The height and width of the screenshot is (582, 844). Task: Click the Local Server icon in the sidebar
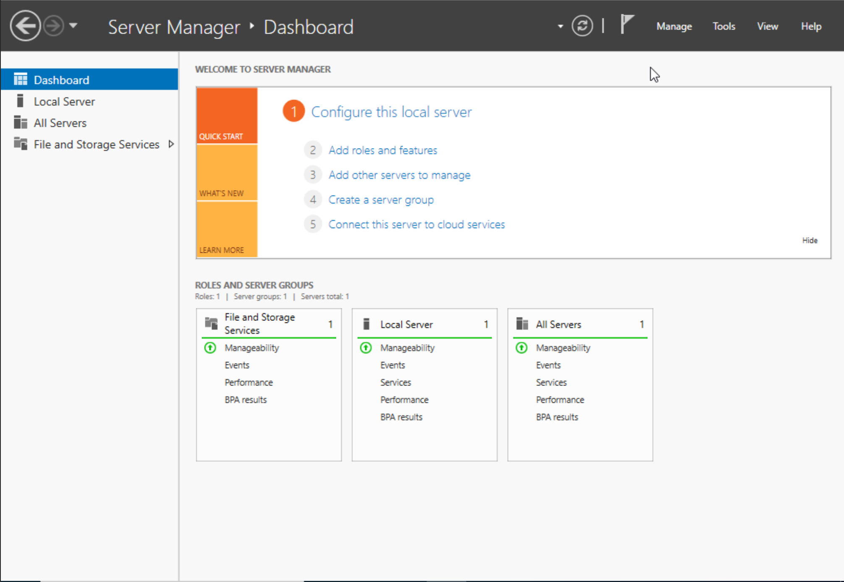click(x=20, y=101)
